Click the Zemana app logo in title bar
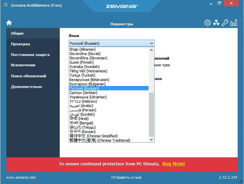 5,5
